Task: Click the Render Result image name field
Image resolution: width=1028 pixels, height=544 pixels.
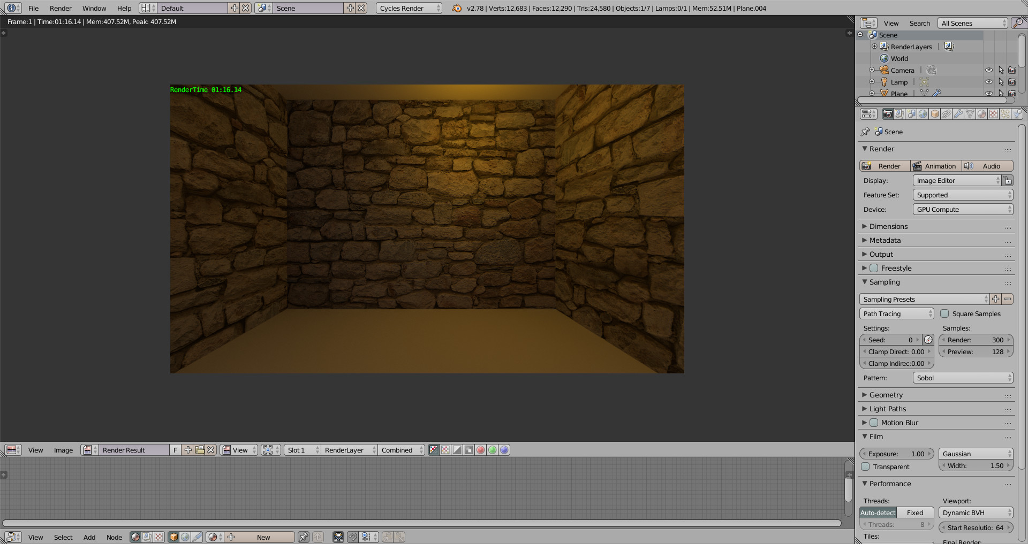Action: pyautogui.click(x=134, y=450)
